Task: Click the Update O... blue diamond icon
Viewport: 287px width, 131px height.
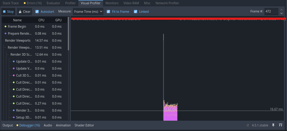Action: 14,61
